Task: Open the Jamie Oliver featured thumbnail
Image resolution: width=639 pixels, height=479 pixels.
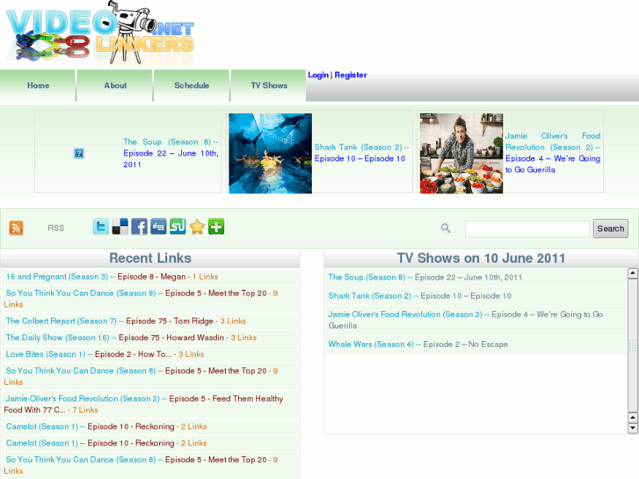Action: pos(461,153)
